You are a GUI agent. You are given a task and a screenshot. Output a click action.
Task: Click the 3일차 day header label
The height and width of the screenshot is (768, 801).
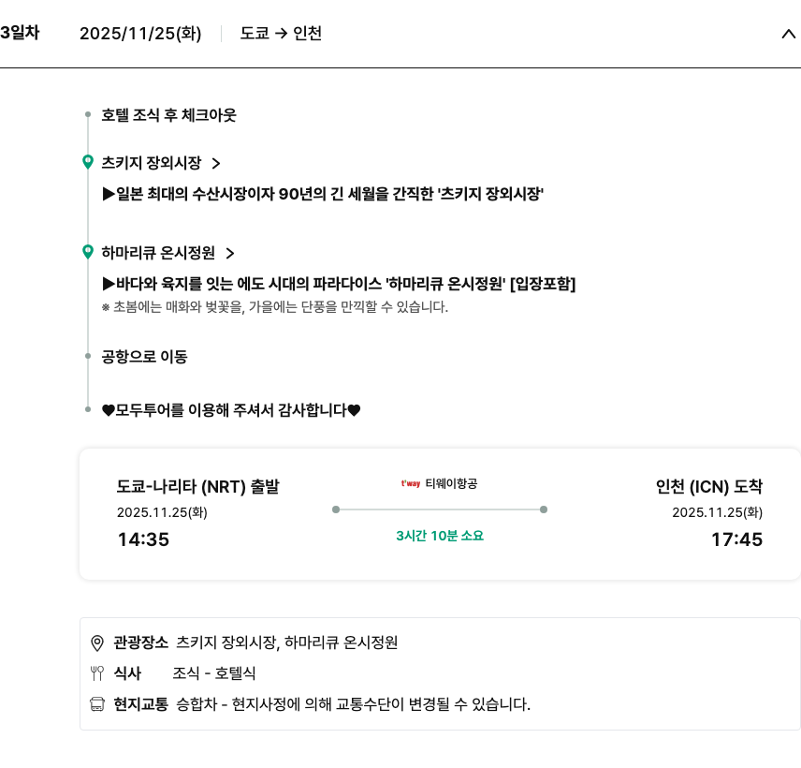point(20,34)
